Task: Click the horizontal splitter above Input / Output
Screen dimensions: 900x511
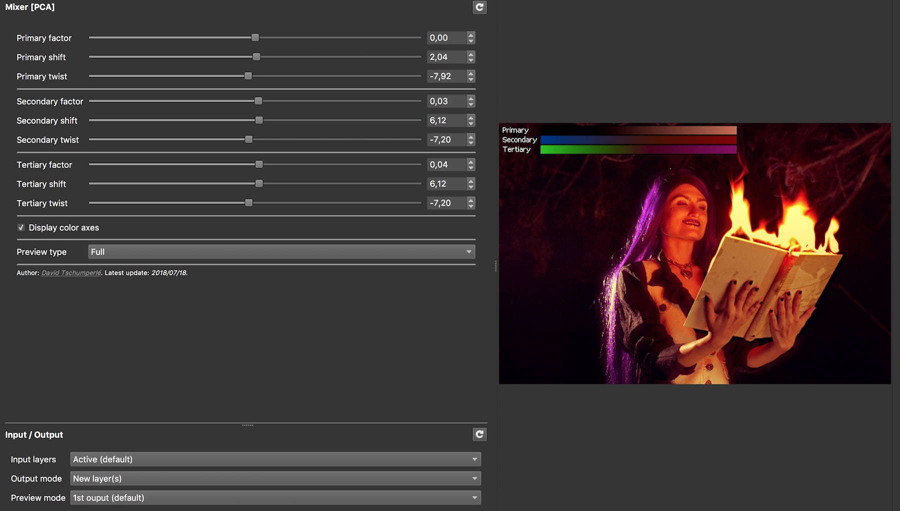Action: pyautogui.click(x=247, y=425)
